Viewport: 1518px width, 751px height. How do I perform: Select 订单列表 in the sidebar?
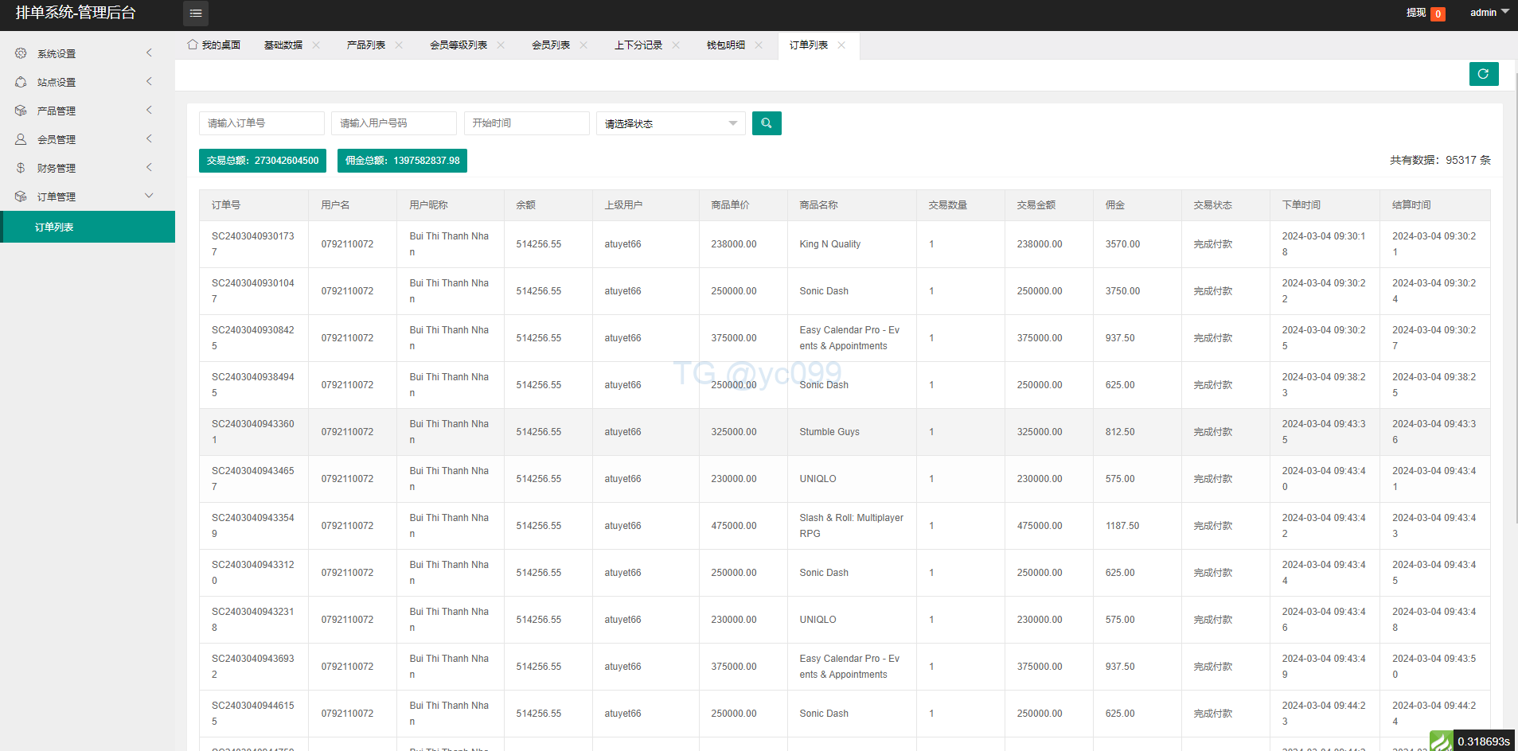[88, 227]
